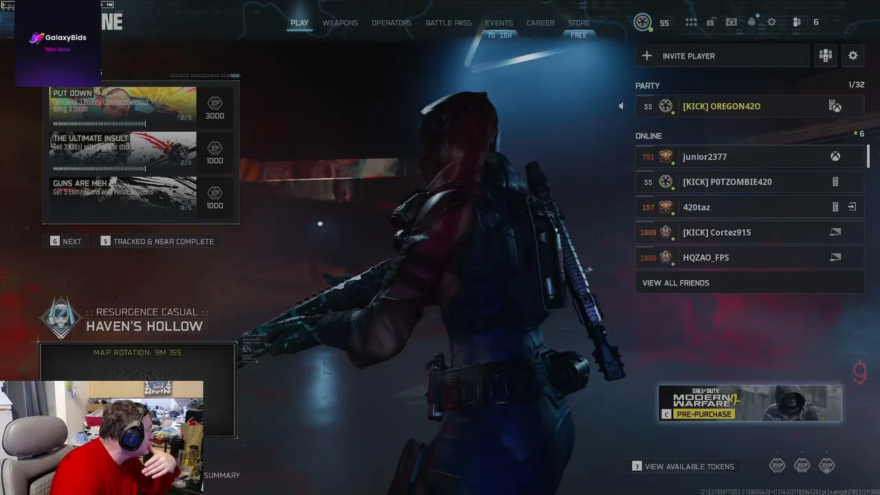The height and width of the screenshot is (495, 880).
Task: Select friend HQZAO_FPS
Action: click(x=750, y=257)
